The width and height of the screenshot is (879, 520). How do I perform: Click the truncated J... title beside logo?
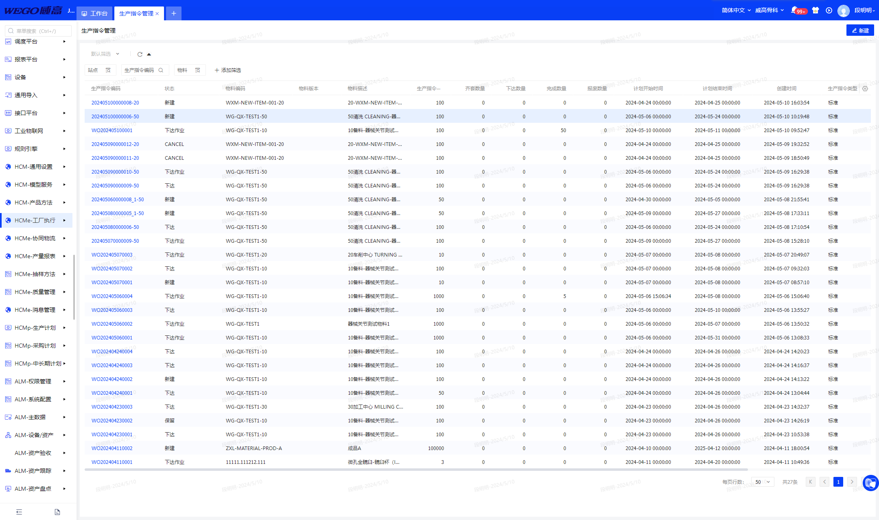pos(71,11)
